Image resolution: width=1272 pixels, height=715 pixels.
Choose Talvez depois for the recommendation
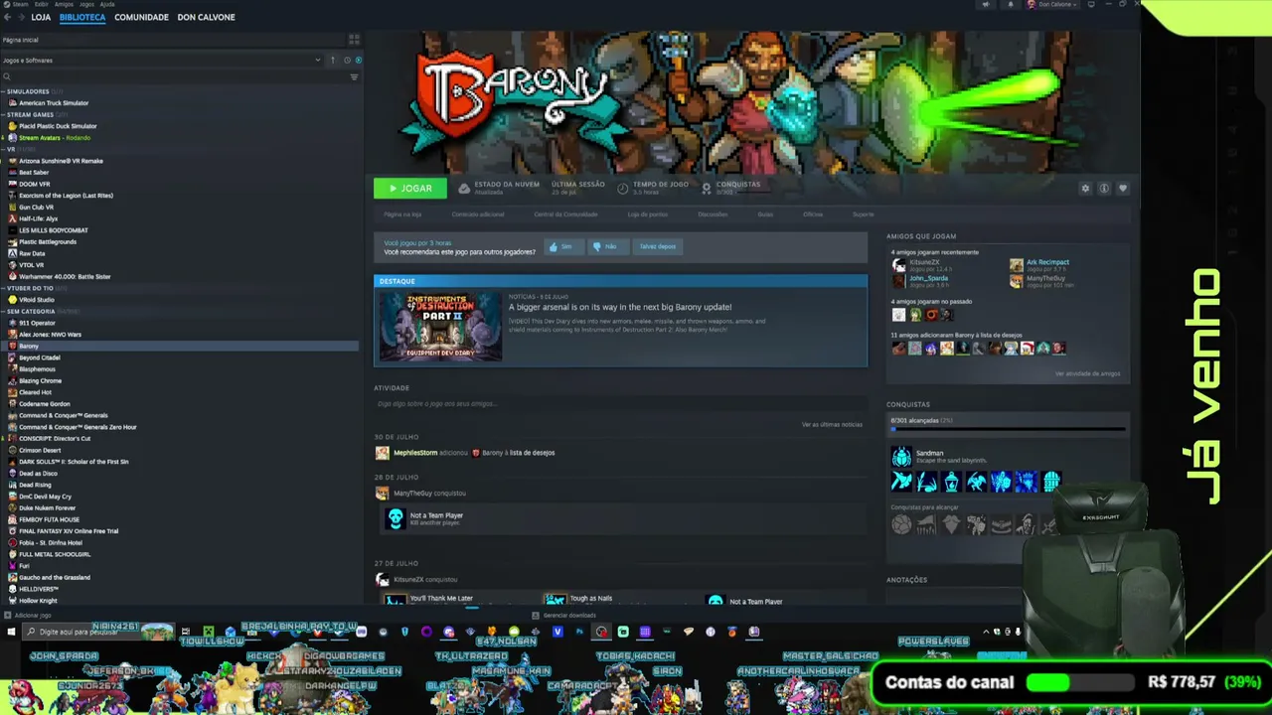(x=657, y=246)
